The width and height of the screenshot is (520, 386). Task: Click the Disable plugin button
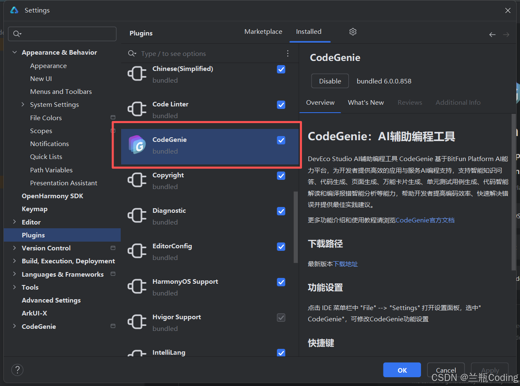click(330, 81)
